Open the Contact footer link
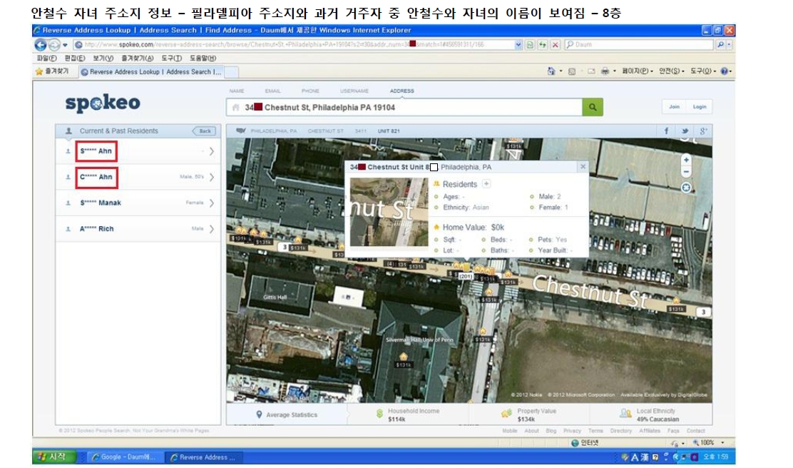The width and height of the screenshot is (793, 468). 696,431
